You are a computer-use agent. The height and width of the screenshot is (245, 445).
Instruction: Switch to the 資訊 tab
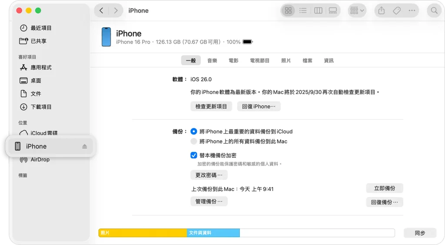point(329,60)
